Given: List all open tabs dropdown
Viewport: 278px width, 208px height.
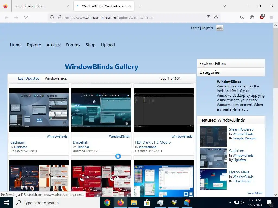Looking at the screenshot, I should 224,6.
